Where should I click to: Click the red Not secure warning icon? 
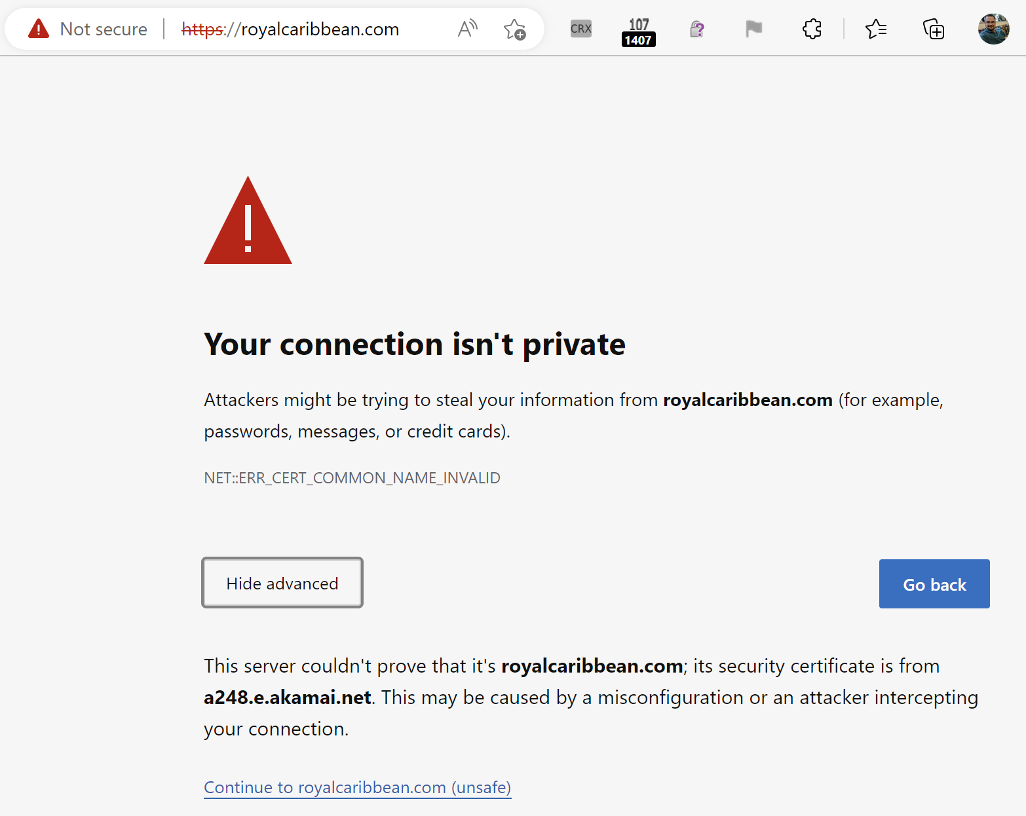coord(39,29)
